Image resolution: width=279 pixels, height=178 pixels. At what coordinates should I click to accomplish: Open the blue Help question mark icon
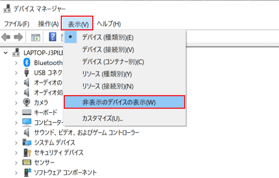(52, 37)
